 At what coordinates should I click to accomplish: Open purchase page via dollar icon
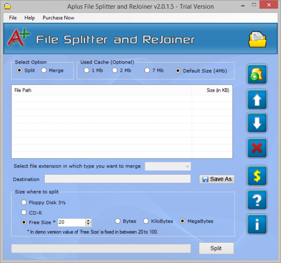[257, 176]
